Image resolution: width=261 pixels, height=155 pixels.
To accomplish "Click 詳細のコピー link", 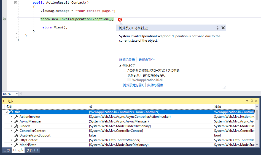I will (x=147, y=60).
